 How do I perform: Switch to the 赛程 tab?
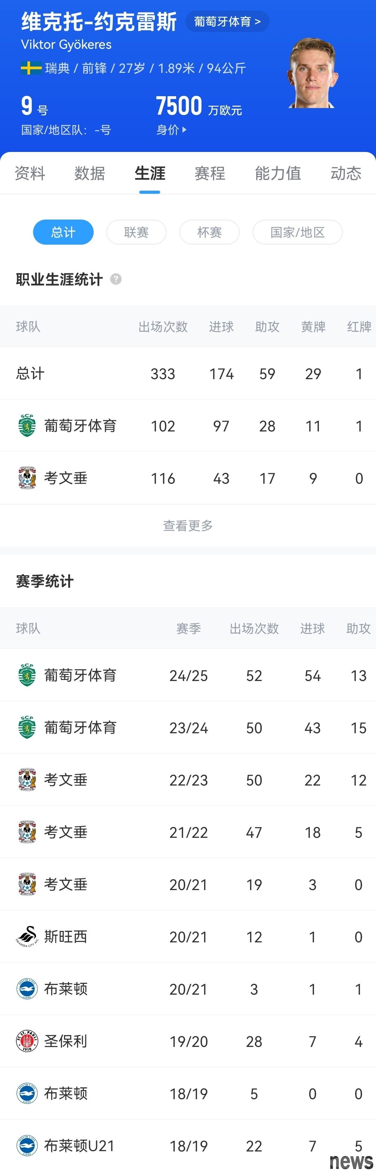(210, 173)
